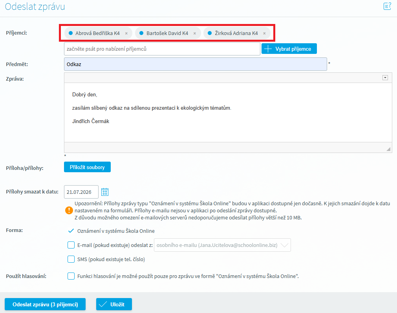
Task: Open the help icon in top-right corner
Action: (387, 6)
